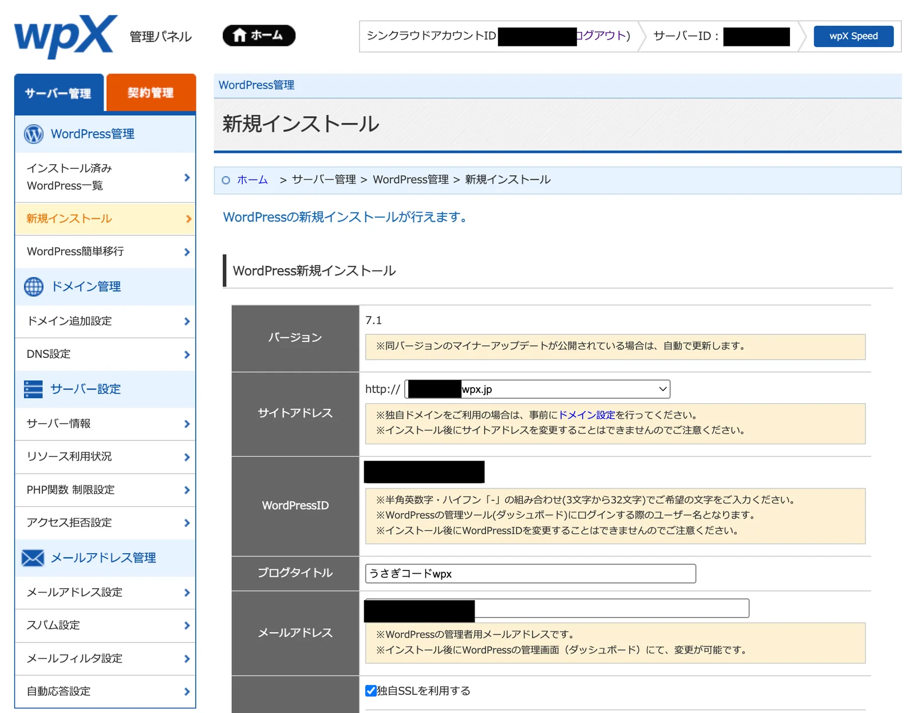Open メールアドレス設定 menu item
This screenshot has width=916, height=713.
pyautogui.click(x=105, y=593)
